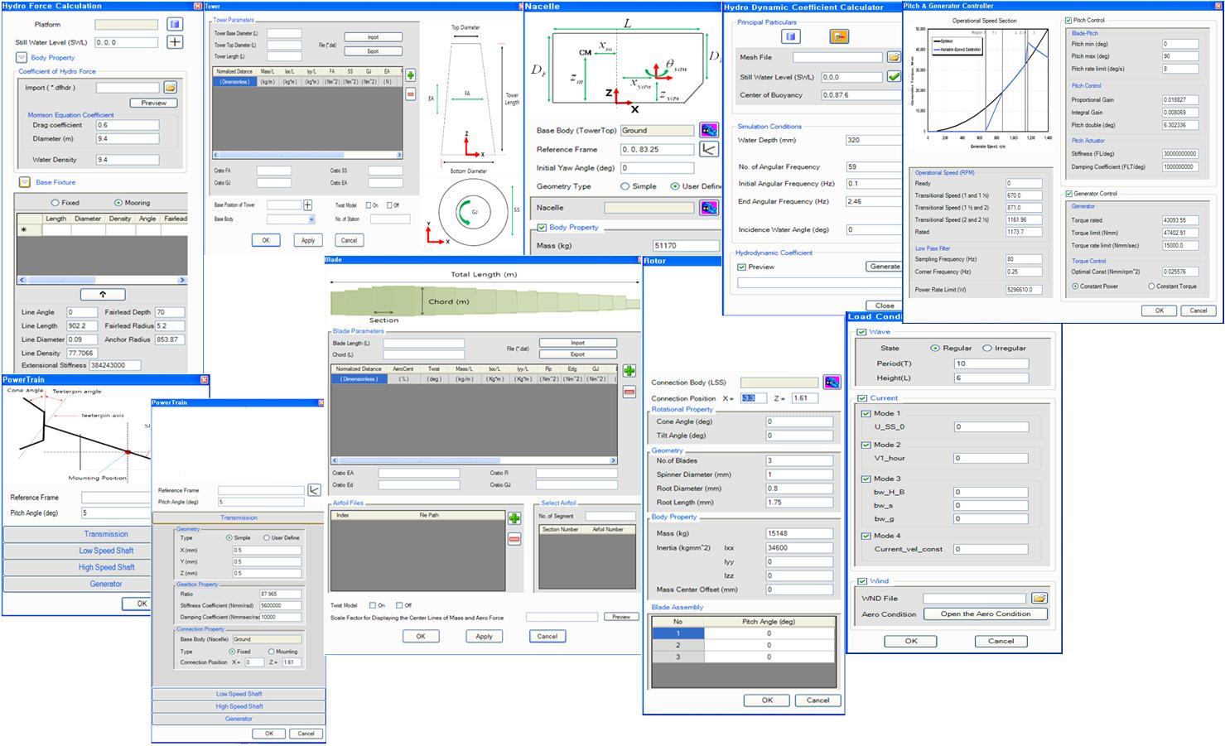The width and height of the screenshot is (1225, 746).
Task: Click the Preview button in Hydro Force Calculation
Action: (154, 103)
